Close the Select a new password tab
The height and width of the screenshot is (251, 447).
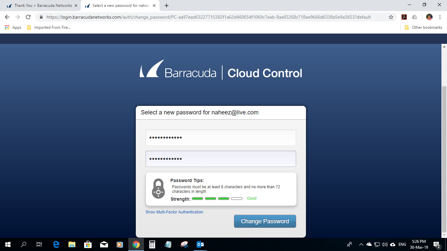154,6
